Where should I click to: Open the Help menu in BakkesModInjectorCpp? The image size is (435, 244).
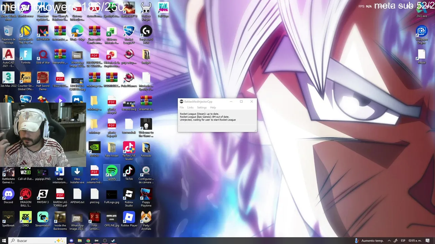pos(213,107)
